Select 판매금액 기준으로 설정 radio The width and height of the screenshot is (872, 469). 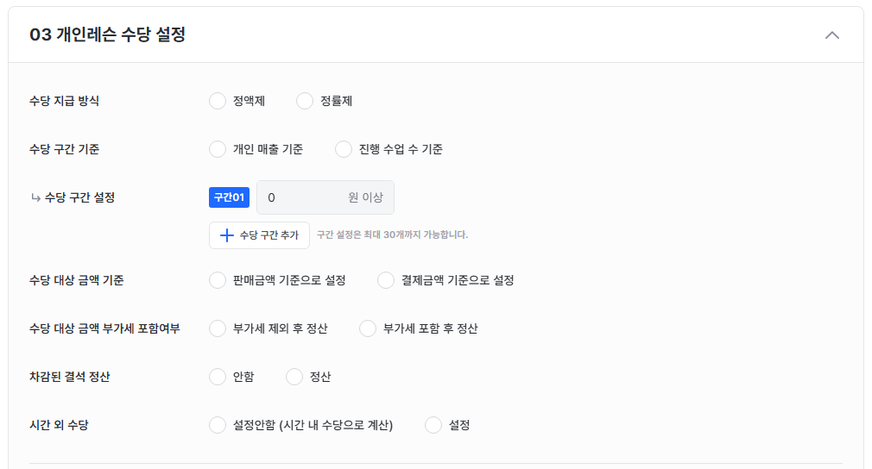[218, 280]
